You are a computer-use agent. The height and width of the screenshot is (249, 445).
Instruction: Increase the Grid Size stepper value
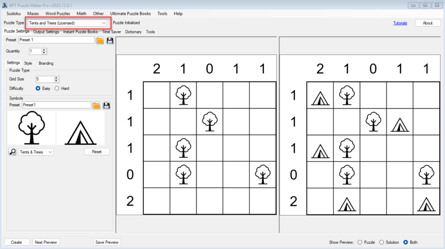point(56,77)
